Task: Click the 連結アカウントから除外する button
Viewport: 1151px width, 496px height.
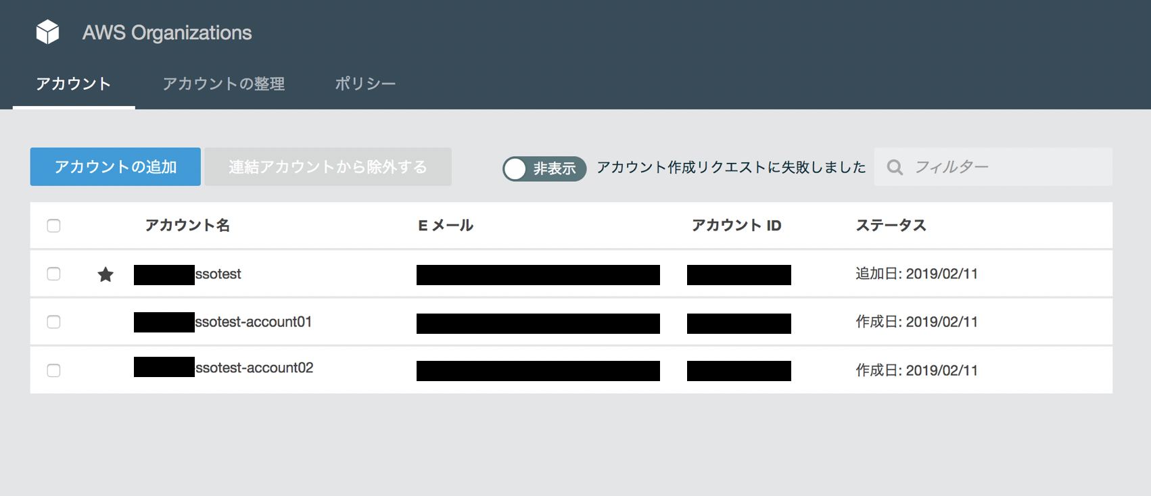Action: tap(328, 167)
